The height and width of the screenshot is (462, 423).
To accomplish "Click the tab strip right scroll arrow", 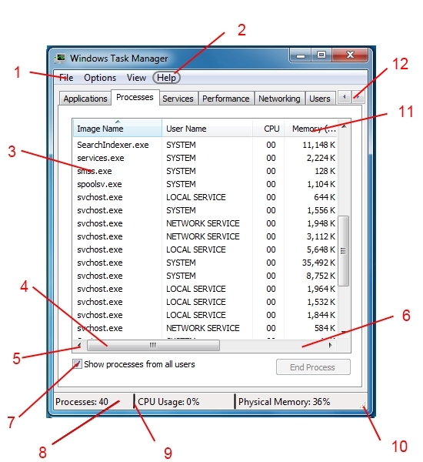I will (358, 97).
